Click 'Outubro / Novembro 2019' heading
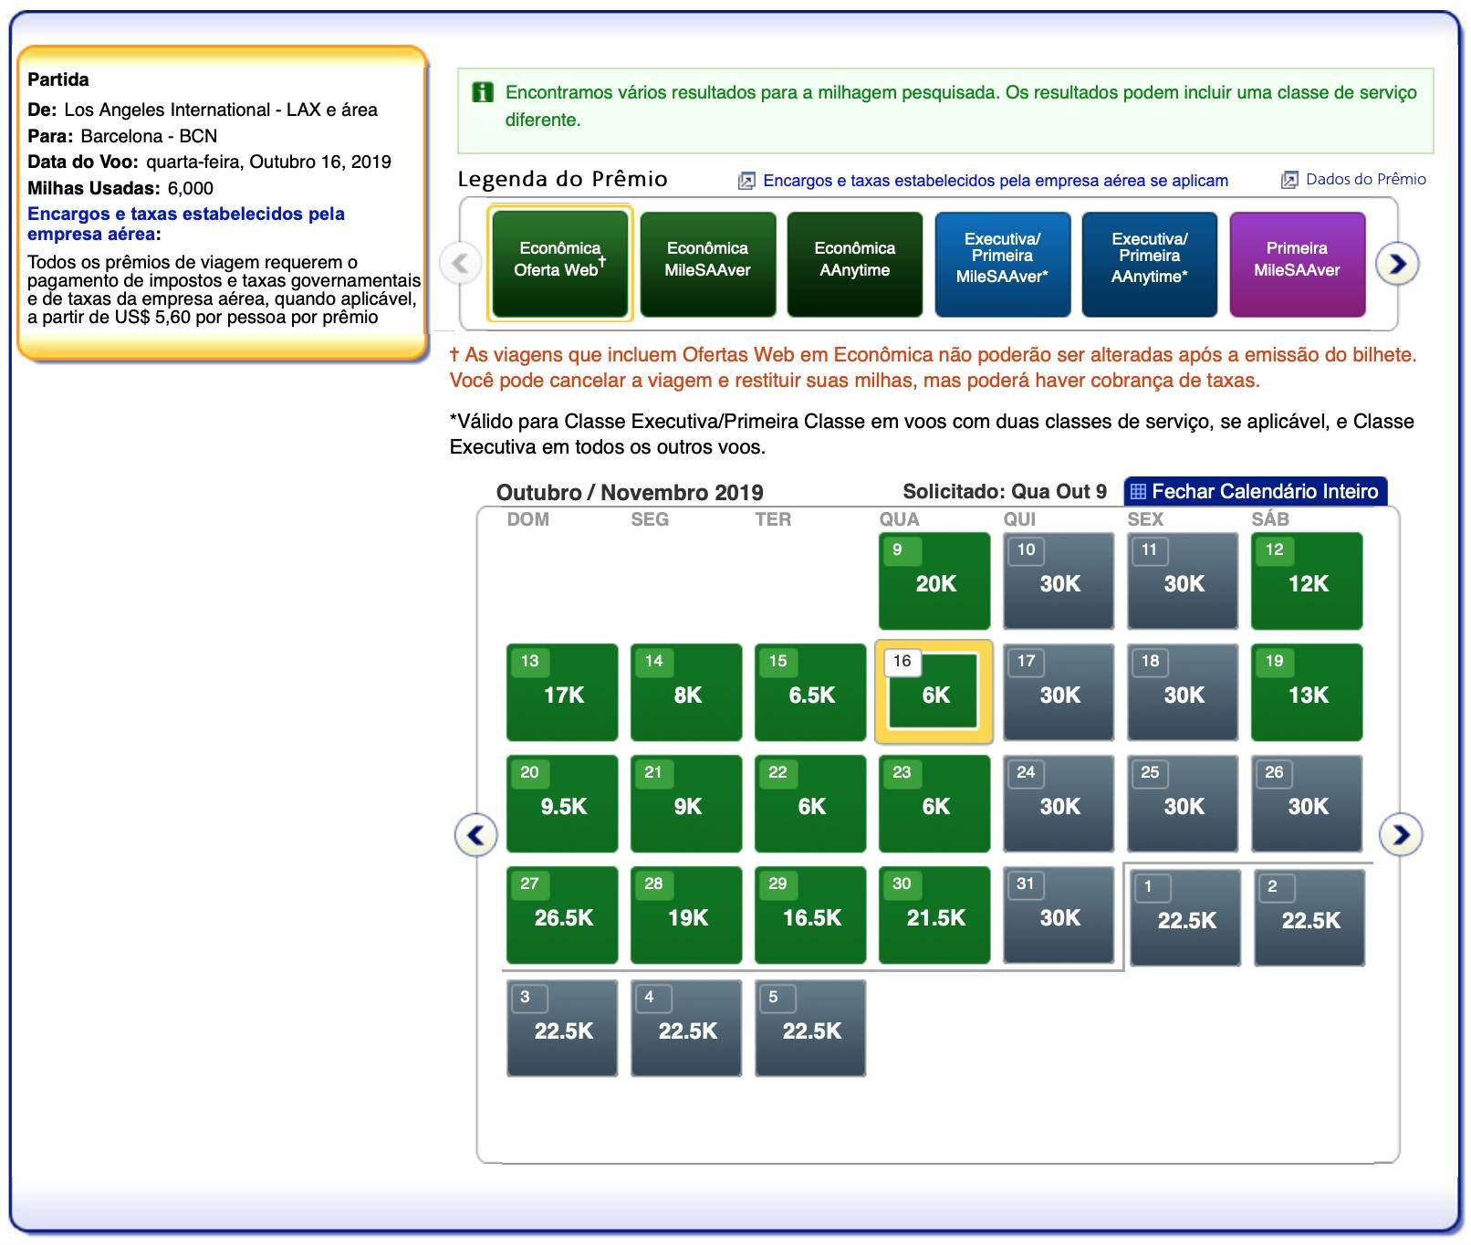This screenshot has width=1471, height=1245. click(630, 492)
